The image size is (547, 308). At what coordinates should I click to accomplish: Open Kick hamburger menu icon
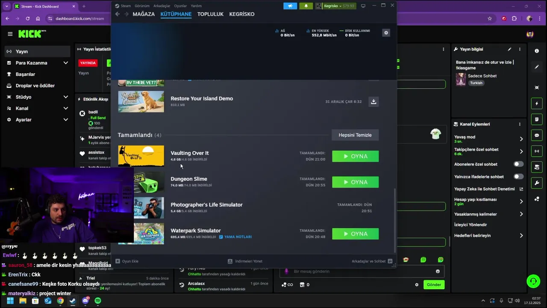[x=10, y=34]
